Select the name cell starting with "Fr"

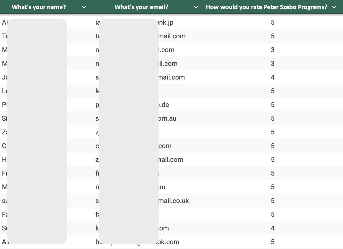coord(5,173)
